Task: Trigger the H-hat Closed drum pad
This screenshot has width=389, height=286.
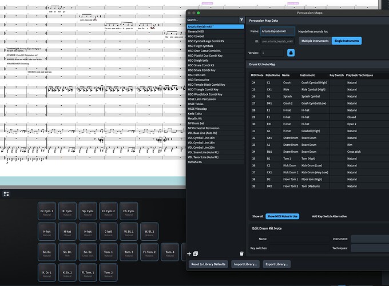Action: pyautogui.click(x=68, y=232)
